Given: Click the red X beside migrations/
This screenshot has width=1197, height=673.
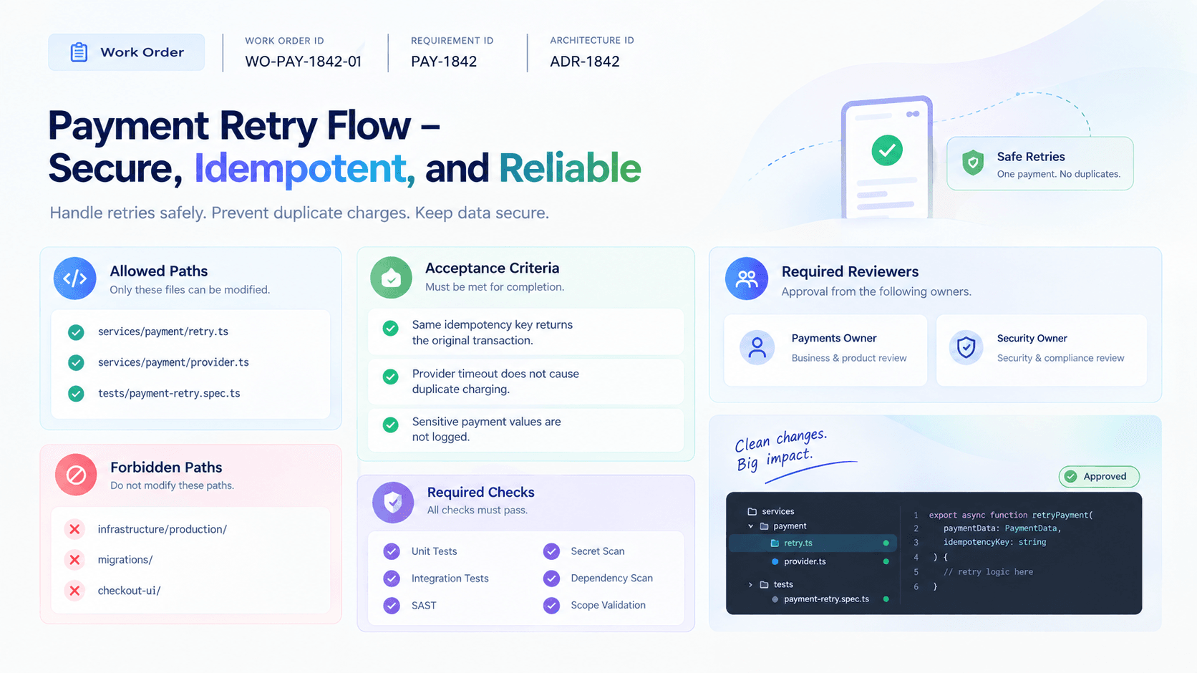Looking at the screenshot, I should [74, 560].
